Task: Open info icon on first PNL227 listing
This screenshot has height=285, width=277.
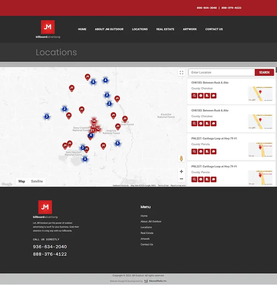Action: (201, 152)
